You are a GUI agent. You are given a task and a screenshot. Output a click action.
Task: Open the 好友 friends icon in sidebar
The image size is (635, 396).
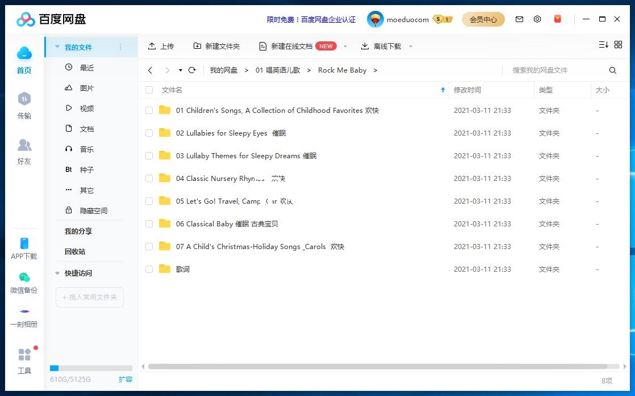coord(24,146)
